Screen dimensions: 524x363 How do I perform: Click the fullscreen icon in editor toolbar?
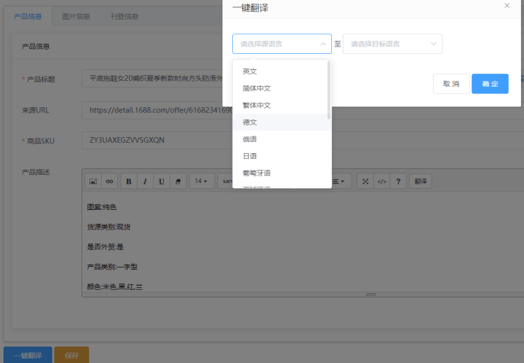[366, 181]
